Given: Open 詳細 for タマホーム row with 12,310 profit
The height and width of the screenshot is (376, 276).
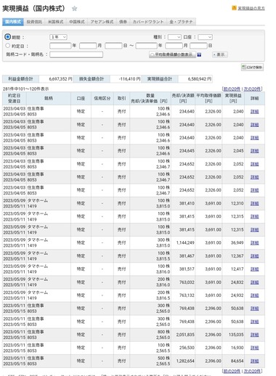Looking at the screenshot, I should click(254, 203).
